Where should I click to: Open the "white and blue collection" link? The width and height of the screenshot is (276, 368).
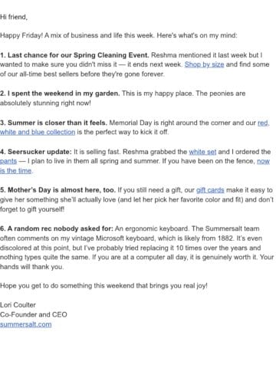[x=38, y=132]
